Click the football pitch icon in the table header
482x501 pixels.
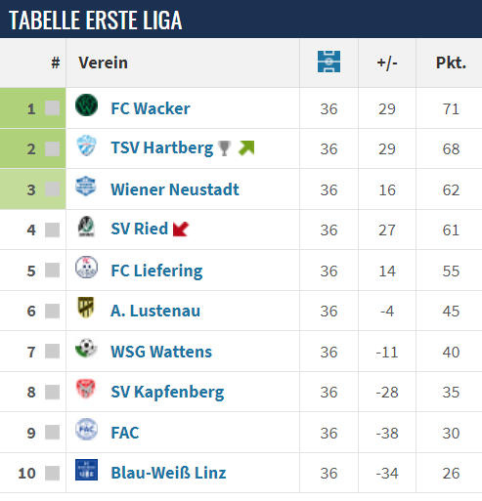(x=329, y=62)
